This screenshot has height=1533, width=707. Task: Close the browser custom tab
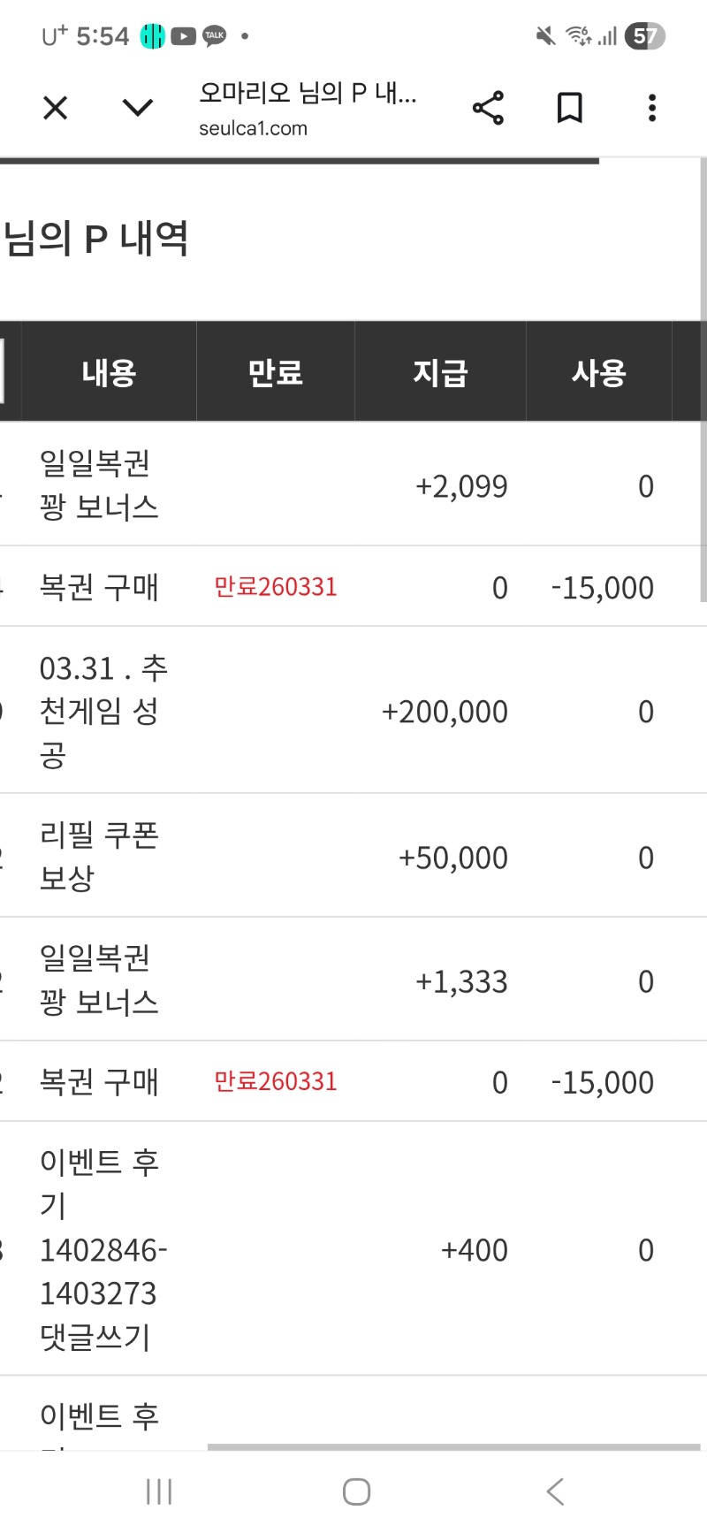pyautogui.click(x=55, y=108)
